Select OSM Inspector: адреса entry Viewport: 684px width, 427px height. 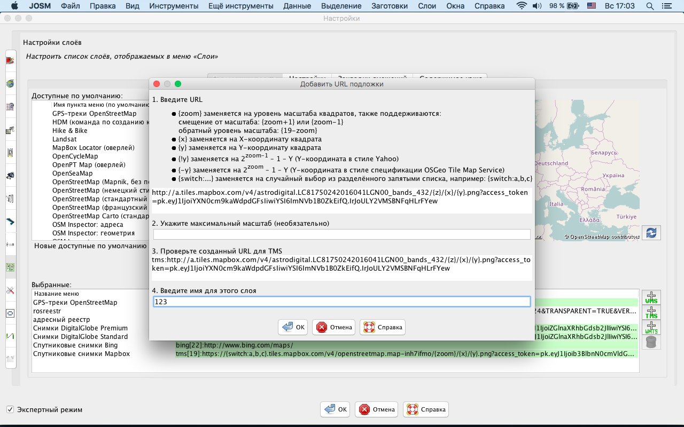[x=87, y=224]
